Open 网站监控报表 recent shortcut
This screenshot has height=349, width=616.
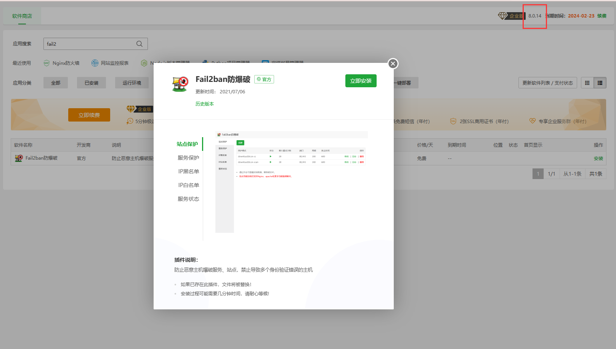coord(115,63)
